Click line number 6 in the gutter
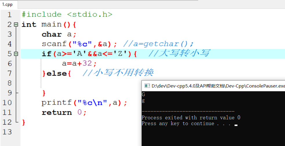 (10, 64)
